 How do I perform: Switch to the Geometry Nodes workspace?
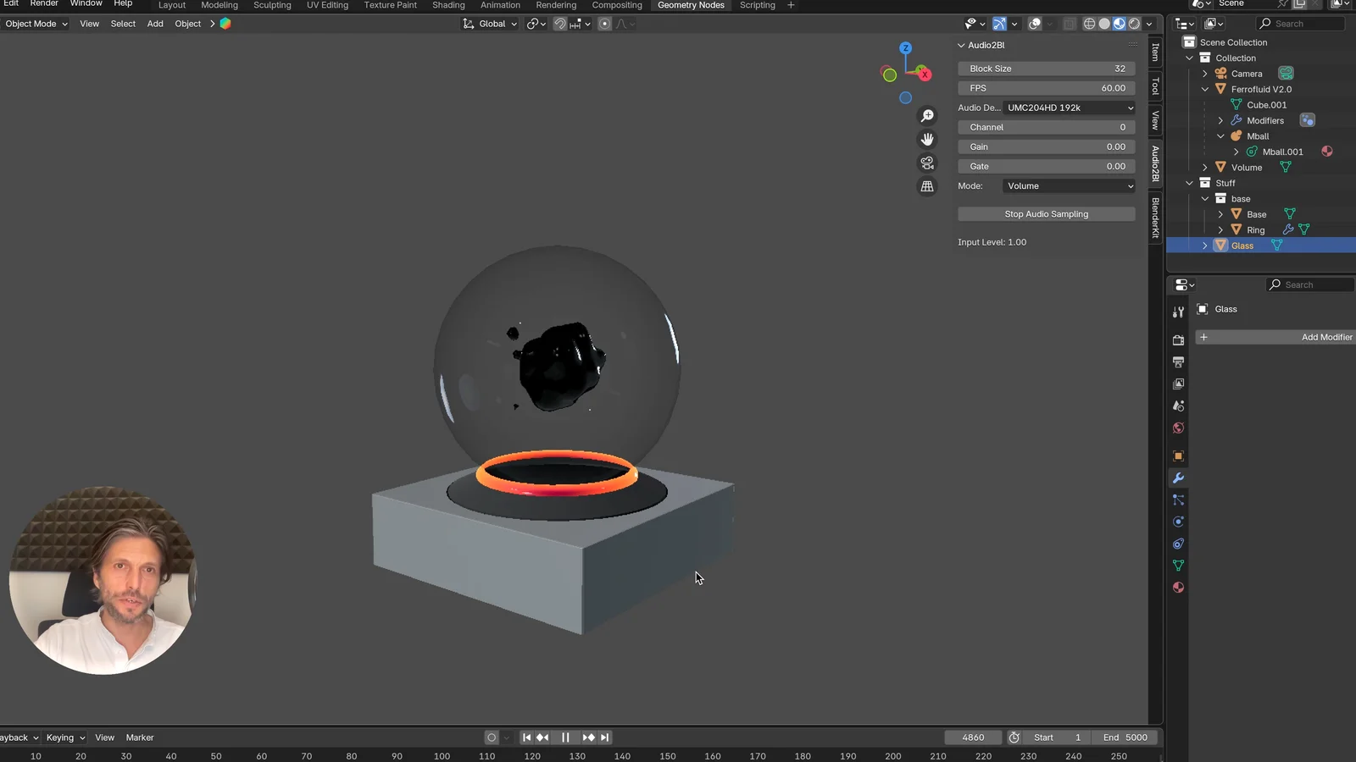pyautogui.click(x=691, y=6)
